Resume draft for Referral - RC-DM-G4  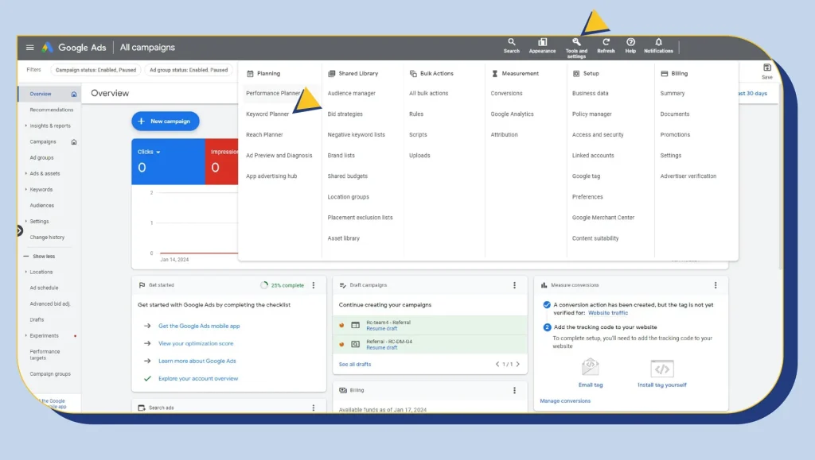coord(381,348)
